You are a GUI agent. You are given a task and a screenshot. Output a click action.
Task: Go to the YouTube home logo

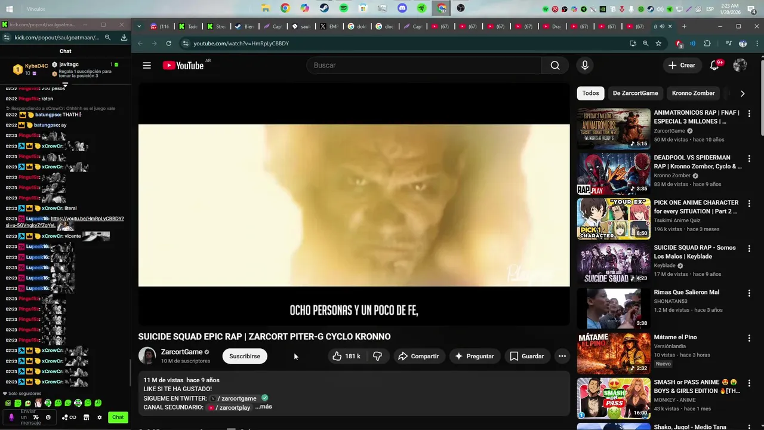click(183, 65)
